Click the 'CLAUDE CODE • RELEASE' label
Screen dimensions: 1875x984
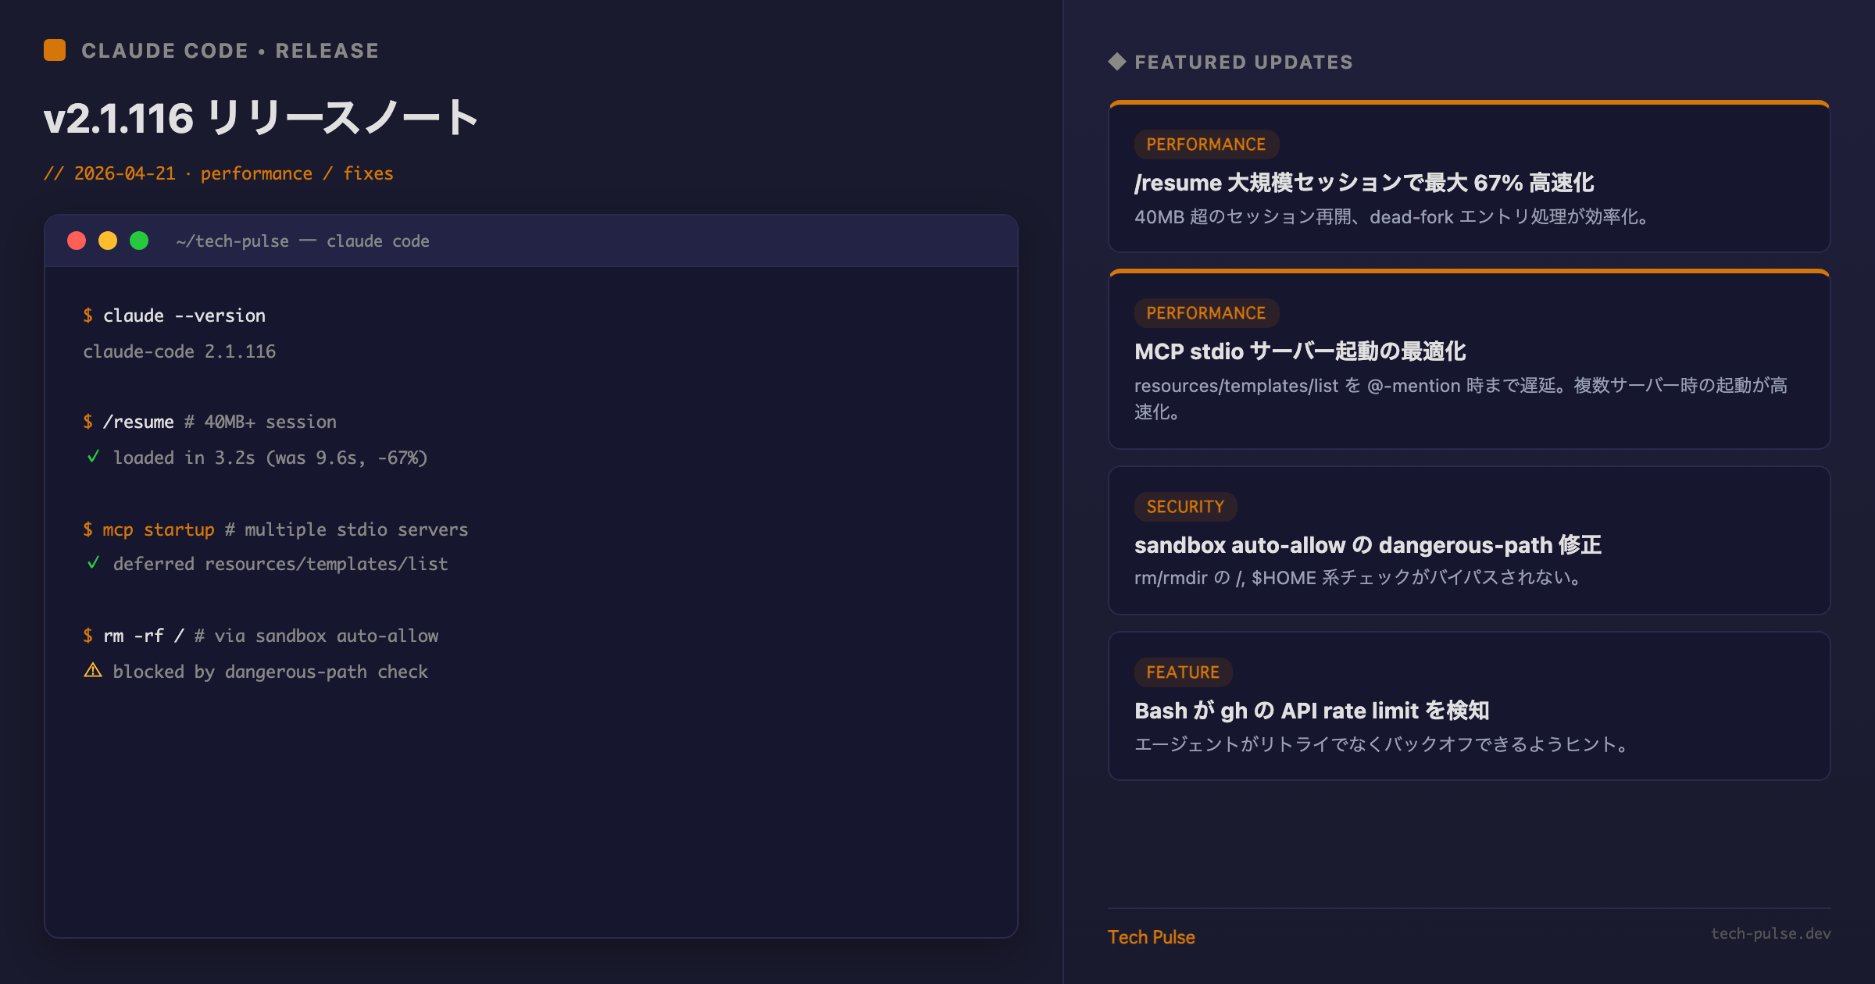[230, 51]
